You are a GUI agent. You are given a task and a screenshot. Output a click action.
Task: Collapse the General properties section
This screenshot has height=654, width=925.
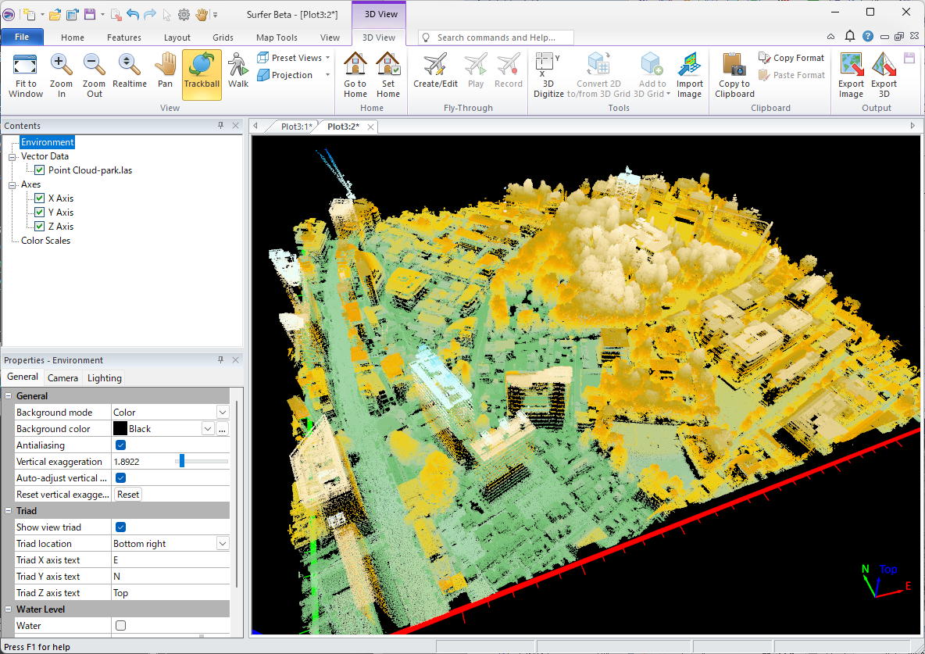[x=9, y=396]
